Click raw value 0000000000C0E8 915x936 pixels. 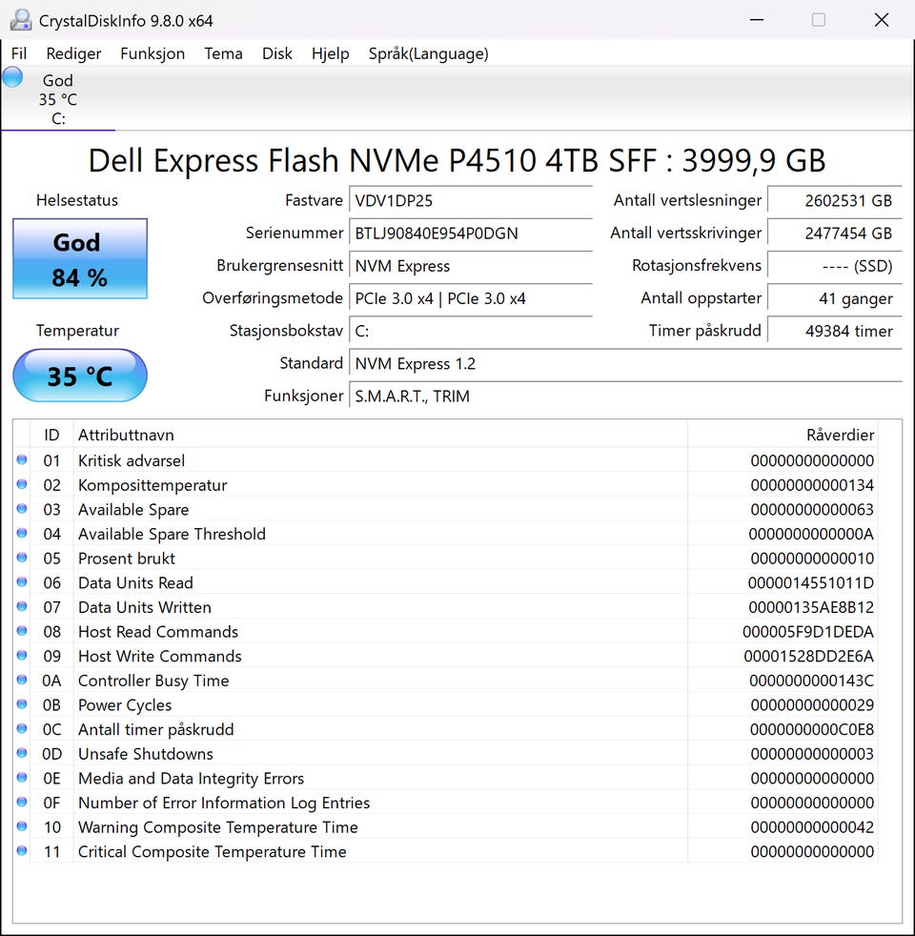pyautogui.click(x=812, y=730)
